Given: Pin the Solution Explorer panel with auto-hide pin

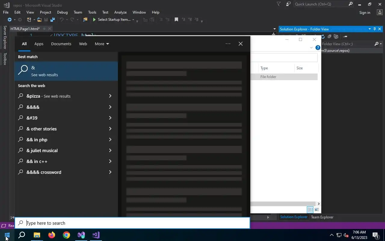Looking at the screenshot, I should tap(374, 29).
